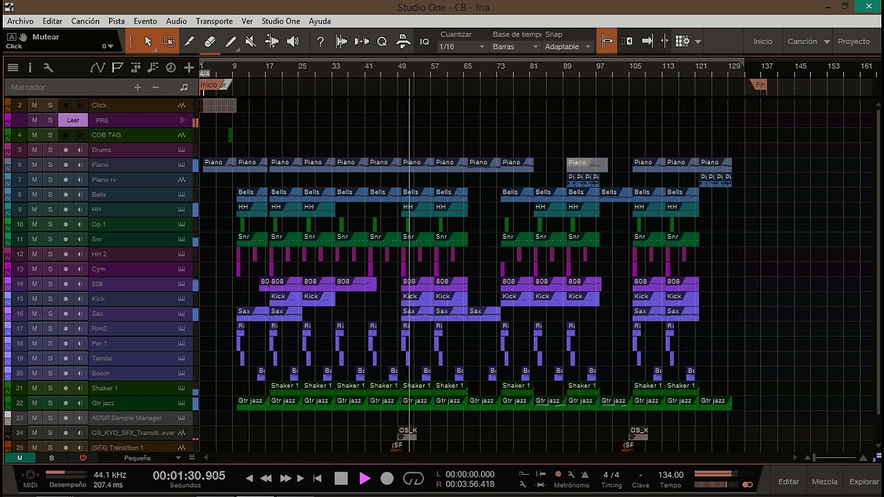This screenshot has width=884, height=497.
Task: Open the Ayuda menu
Action: pos(320,21)
